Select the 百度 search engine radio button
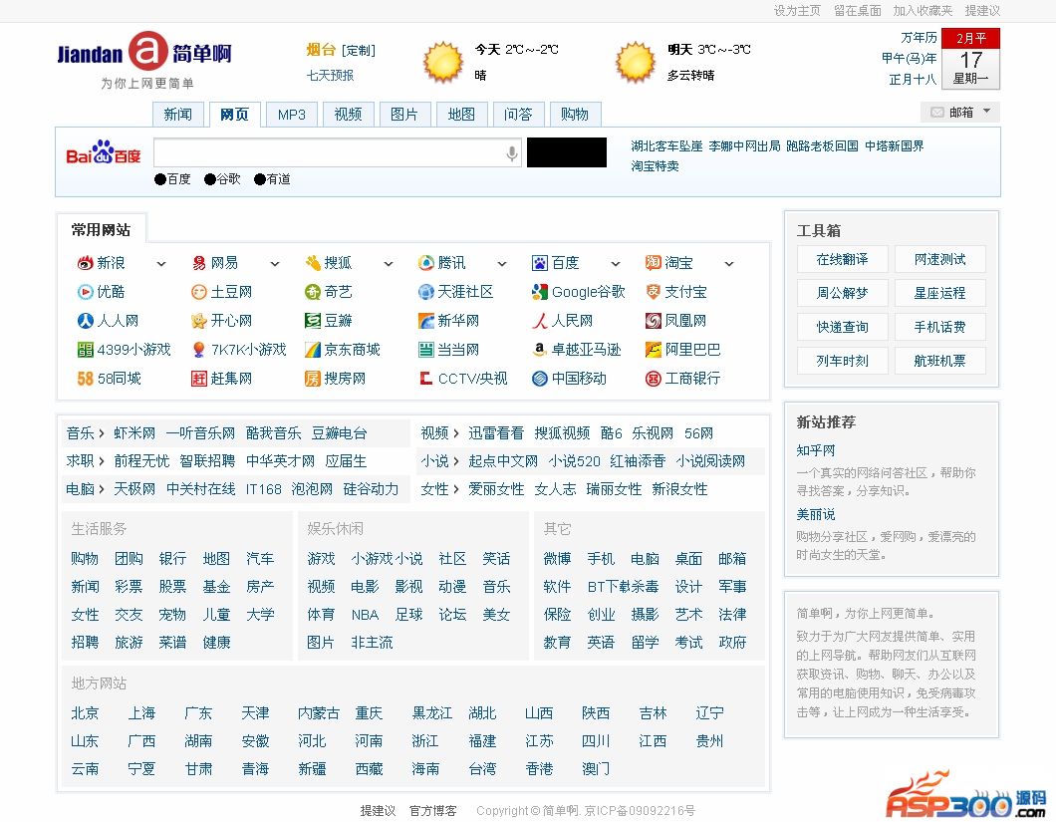Screen dimensions: 1056x822 coord(160,179)
